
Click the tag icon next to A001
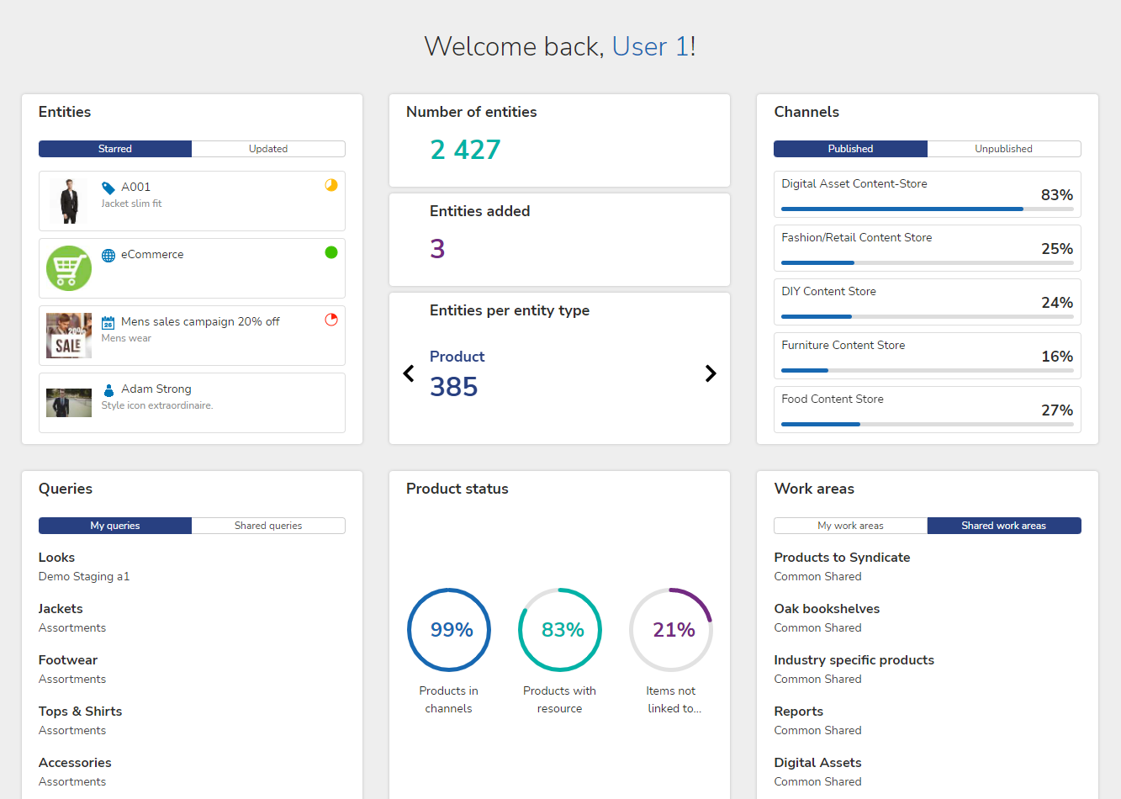[108, 188]
